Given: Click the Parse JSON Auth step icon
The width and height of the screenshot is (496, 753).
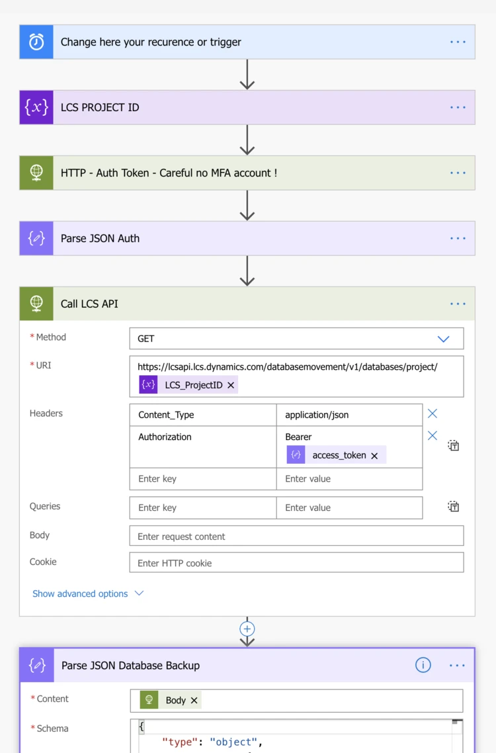Looking at the screenshot, I should coord(36,238).
